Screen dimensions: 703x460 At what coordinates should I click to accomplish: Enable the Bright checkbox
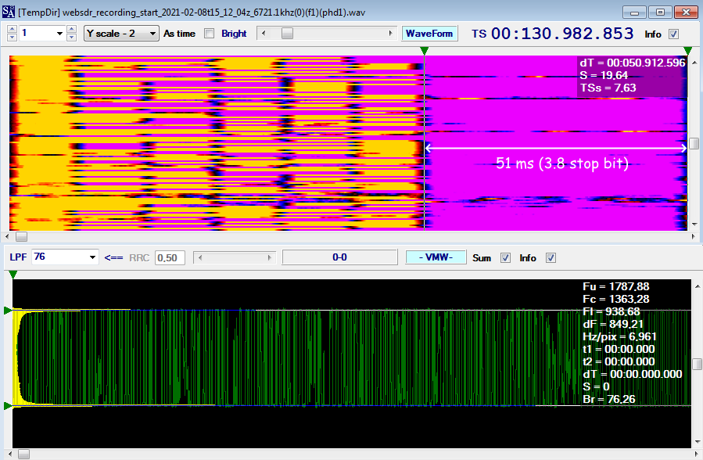point(208,33)
